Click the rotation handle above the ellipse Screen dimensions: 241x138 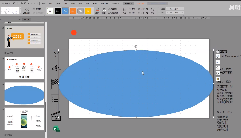tap(136, 46)
